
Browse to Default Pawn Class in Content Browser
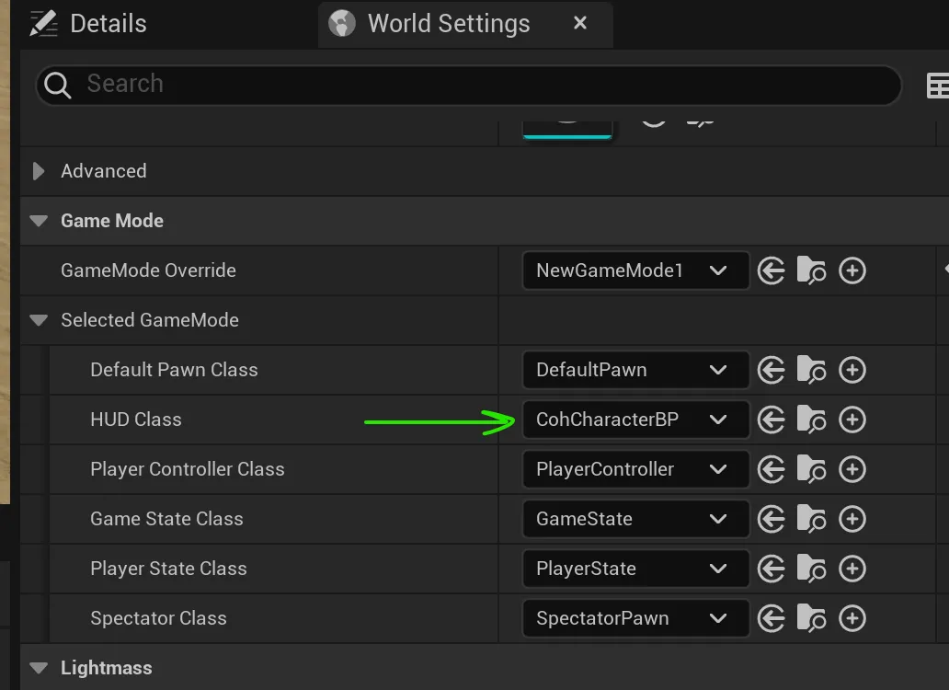pyautogui.click(x=811, y=370)
